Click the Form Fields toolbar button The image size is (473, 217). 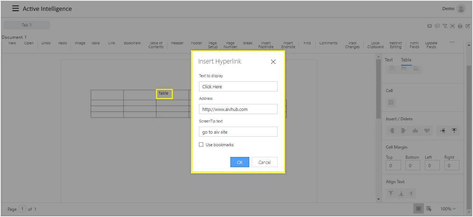tap(414, 45)
